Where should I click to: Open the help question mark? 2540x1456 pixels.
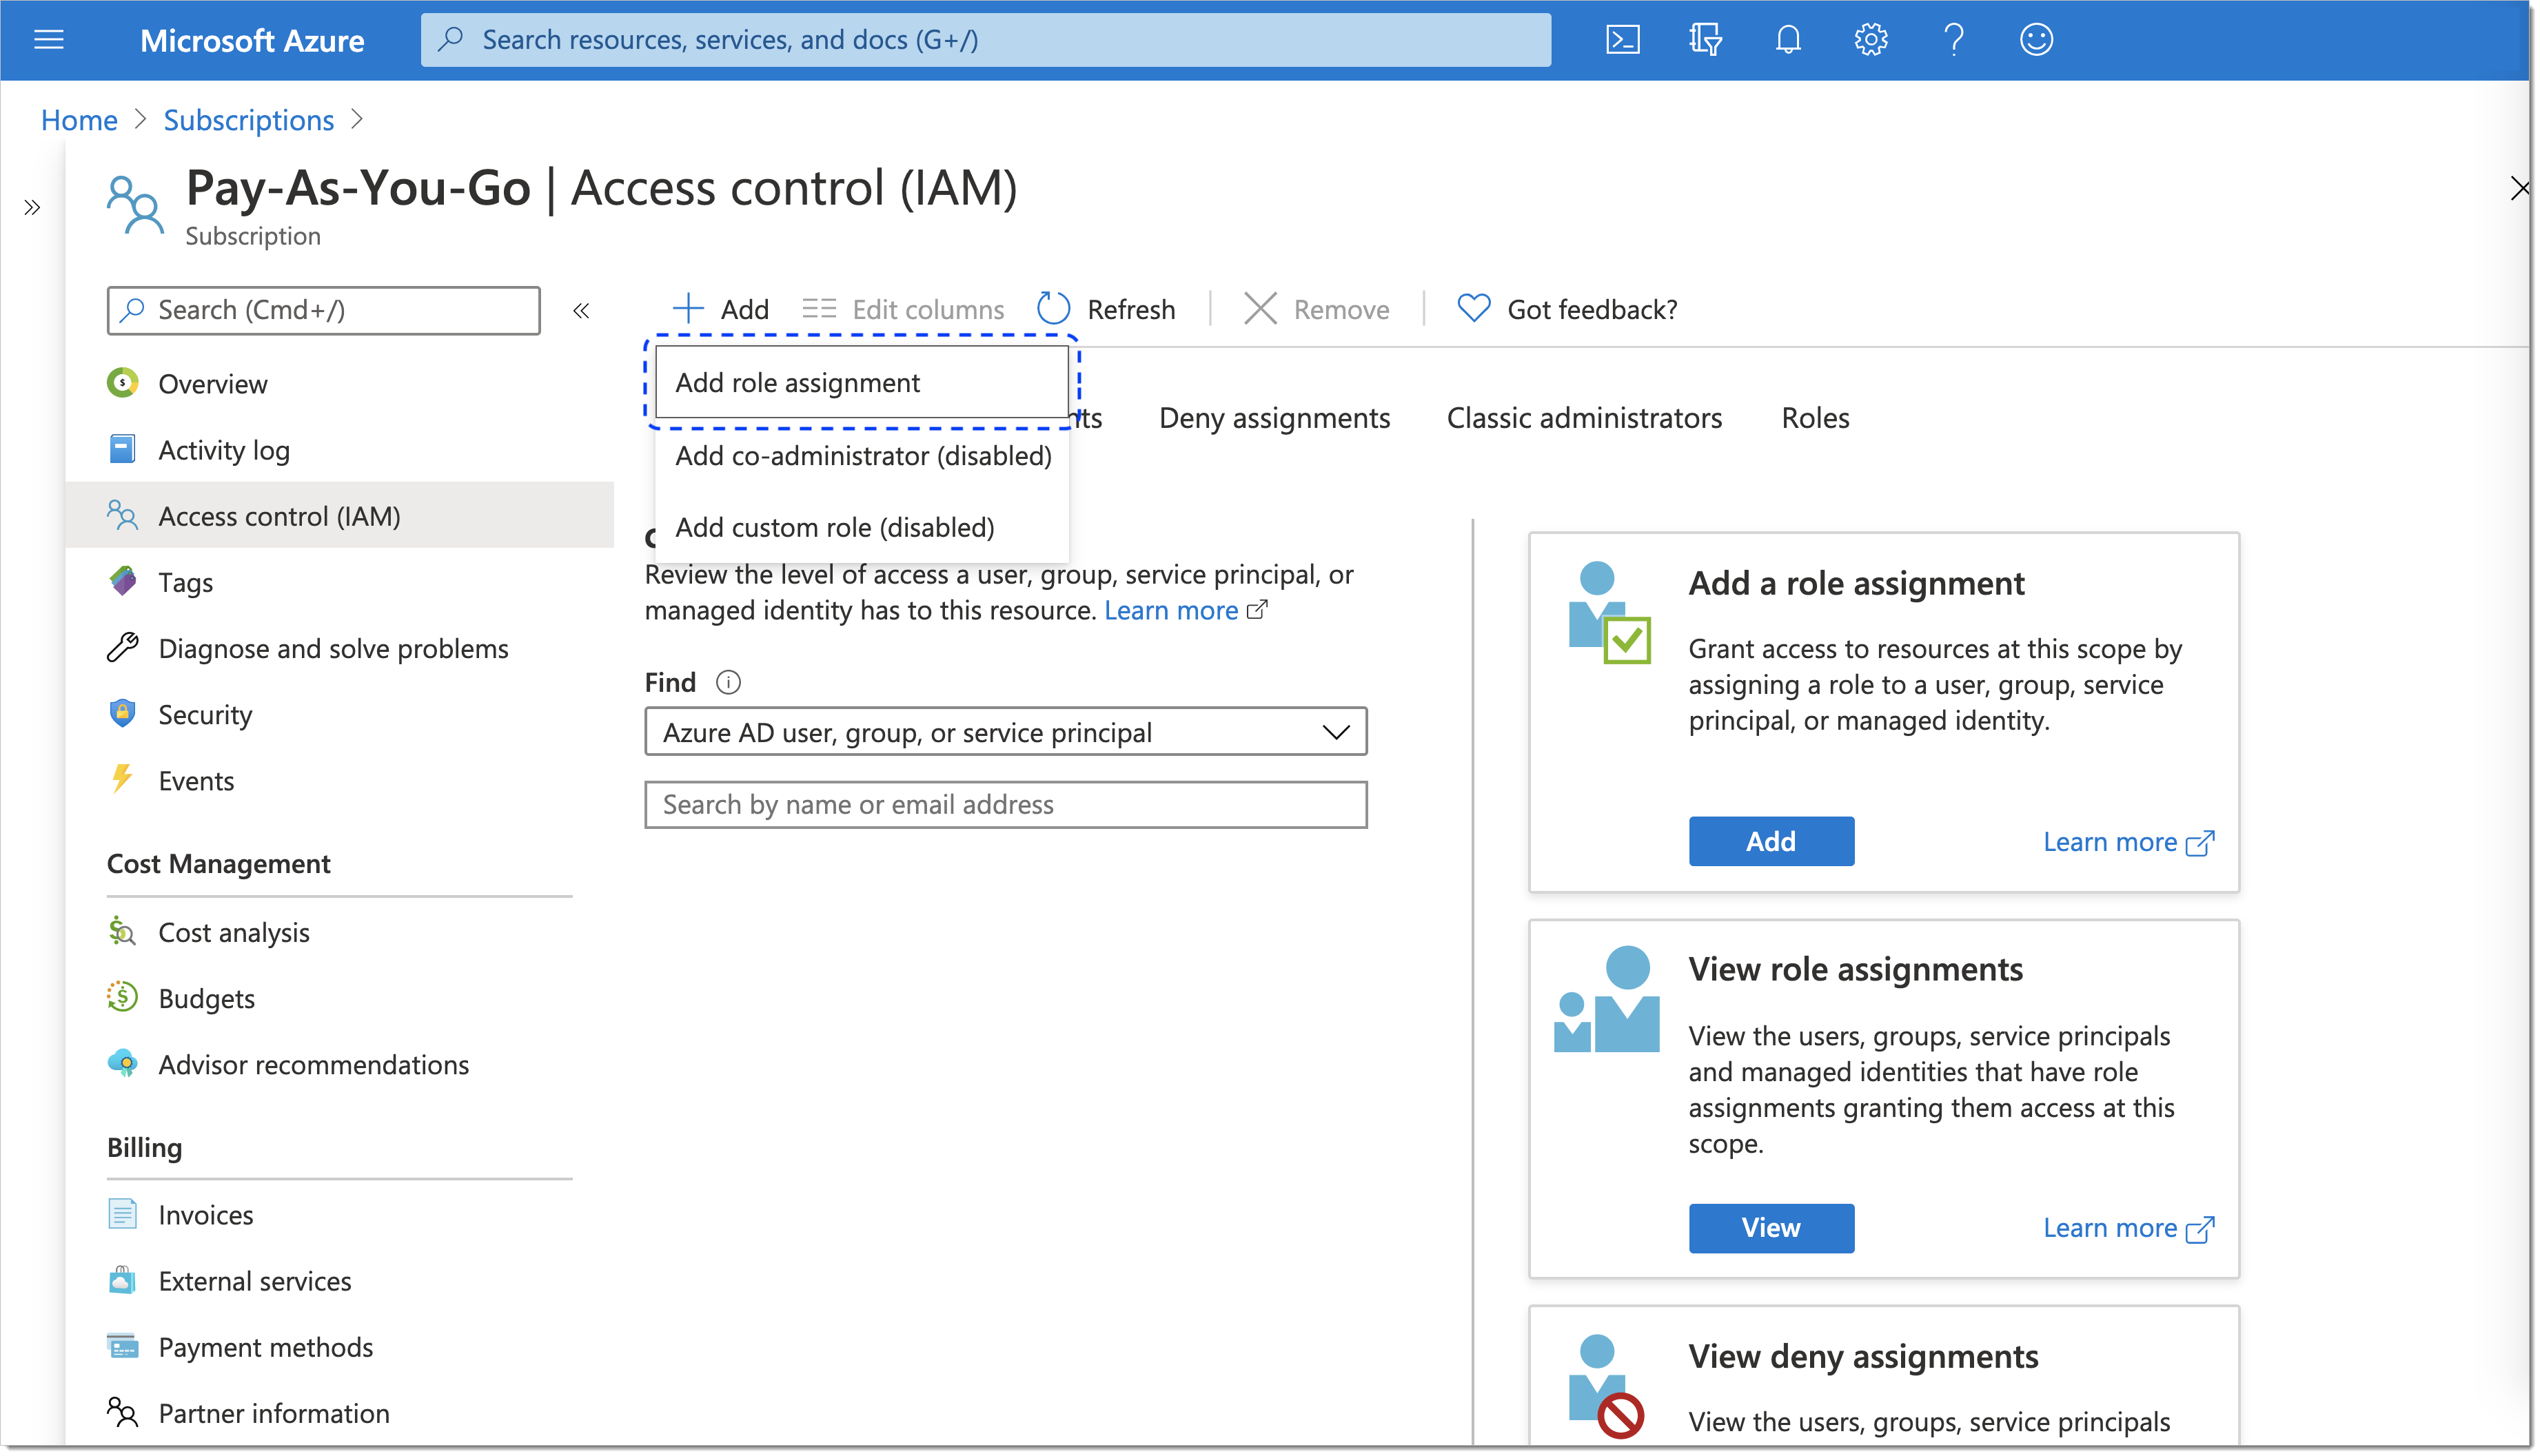1953,40
